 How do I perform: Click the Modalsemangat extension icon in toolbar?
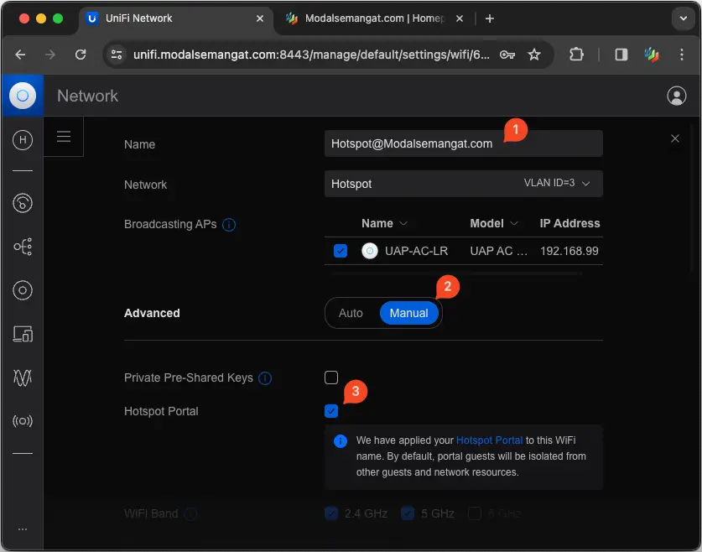(652, 55)
